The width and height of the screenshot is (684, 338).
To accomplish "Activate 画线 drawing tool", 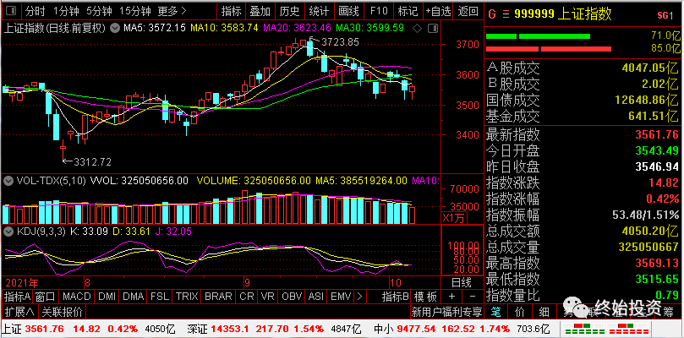I will [x=349, y=10].
